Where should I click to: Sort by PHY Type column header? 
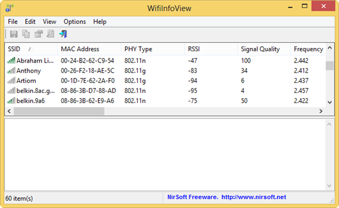pos(153,49)
